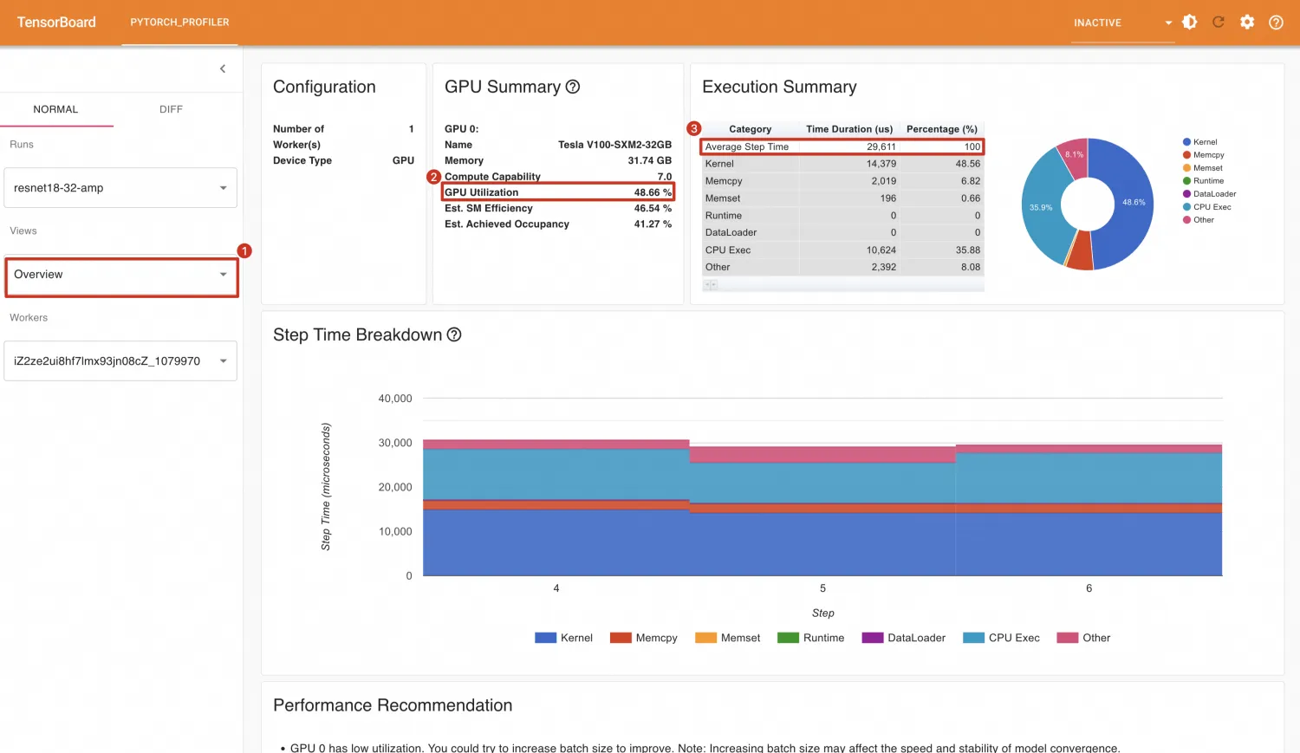This screenshot has width=1300, height=753.
Task: Click the Memcpy row value 2,019
Action: pyautogui.click(x=883, y=181)
